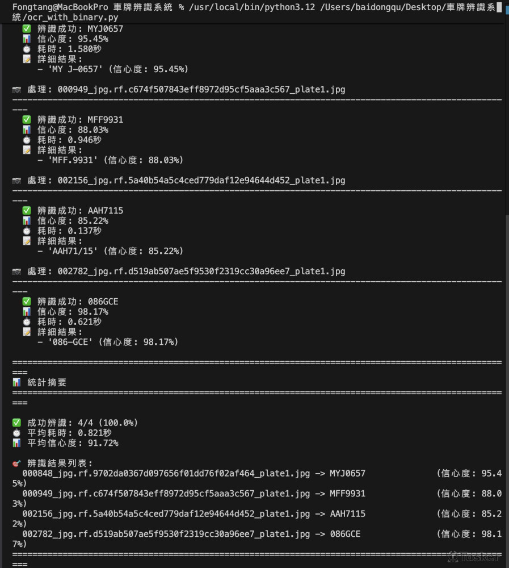The height and width of the screenshot is (568, 509).
Task: Click the terminal cursor block at prompt end
Action: pyautogui.click(x=499, y=7)
